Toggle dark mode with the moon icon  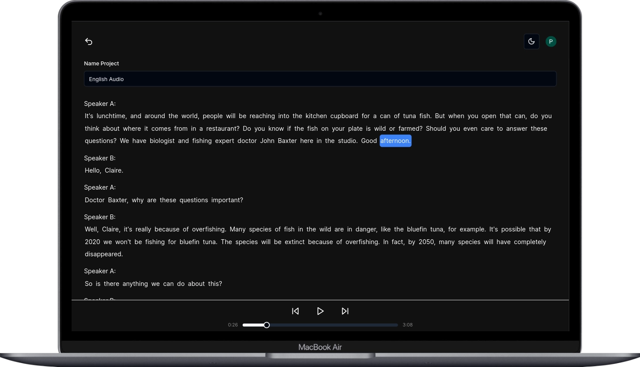pyautogui.click(x=531, y=41)
